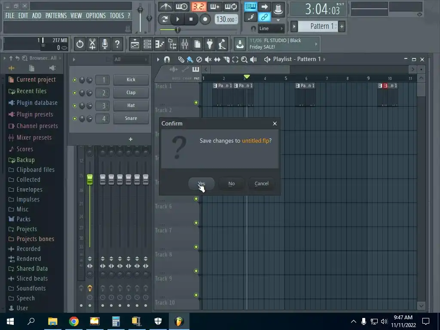Select the Slip tool in Playlist toolbar
The width and height of the screenshot is (440, 330).
point(217,59)
